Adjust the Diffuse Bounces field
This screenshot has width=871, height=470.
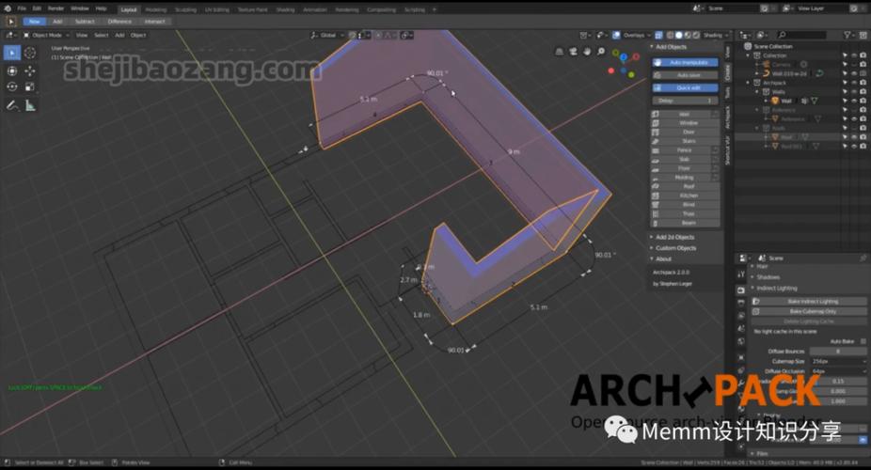point(838,352)
